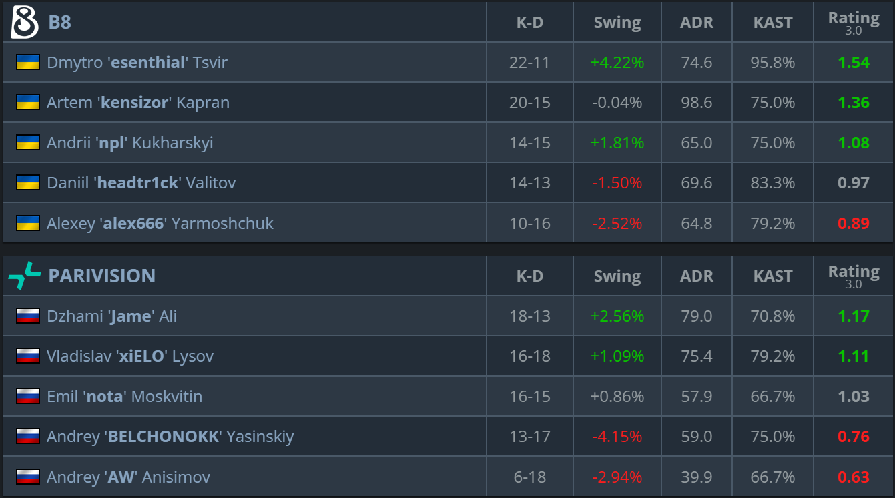895x498 pixels.
Task: Open Emil 'nota' Moskvitin player profile
Action: tap(124, 397)
